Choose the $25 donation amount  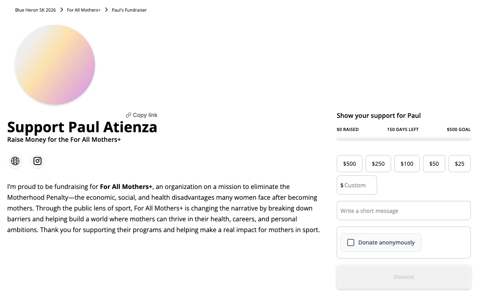click(460, 164)
